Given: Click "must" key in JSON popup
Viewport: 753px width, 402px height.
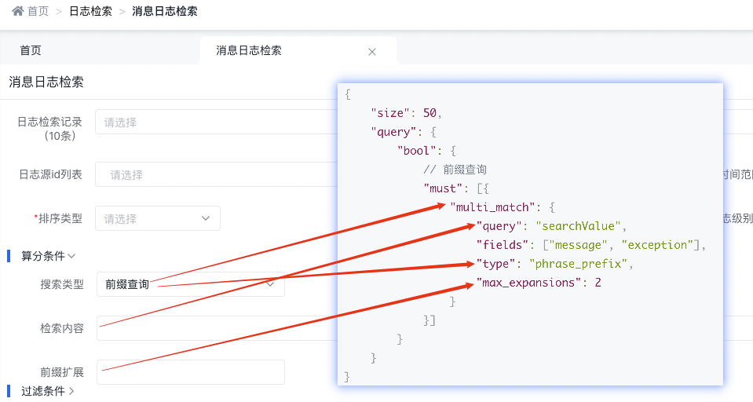Looking at the screenshot, I should tap(443, 188).
